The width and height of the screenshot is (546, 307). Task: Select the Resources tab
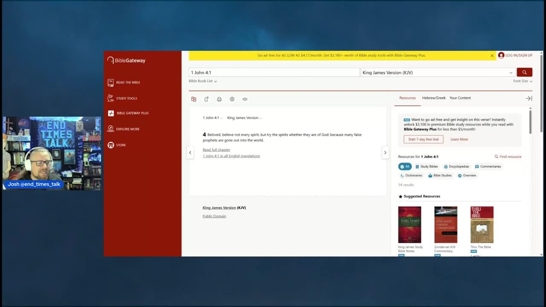407,98
